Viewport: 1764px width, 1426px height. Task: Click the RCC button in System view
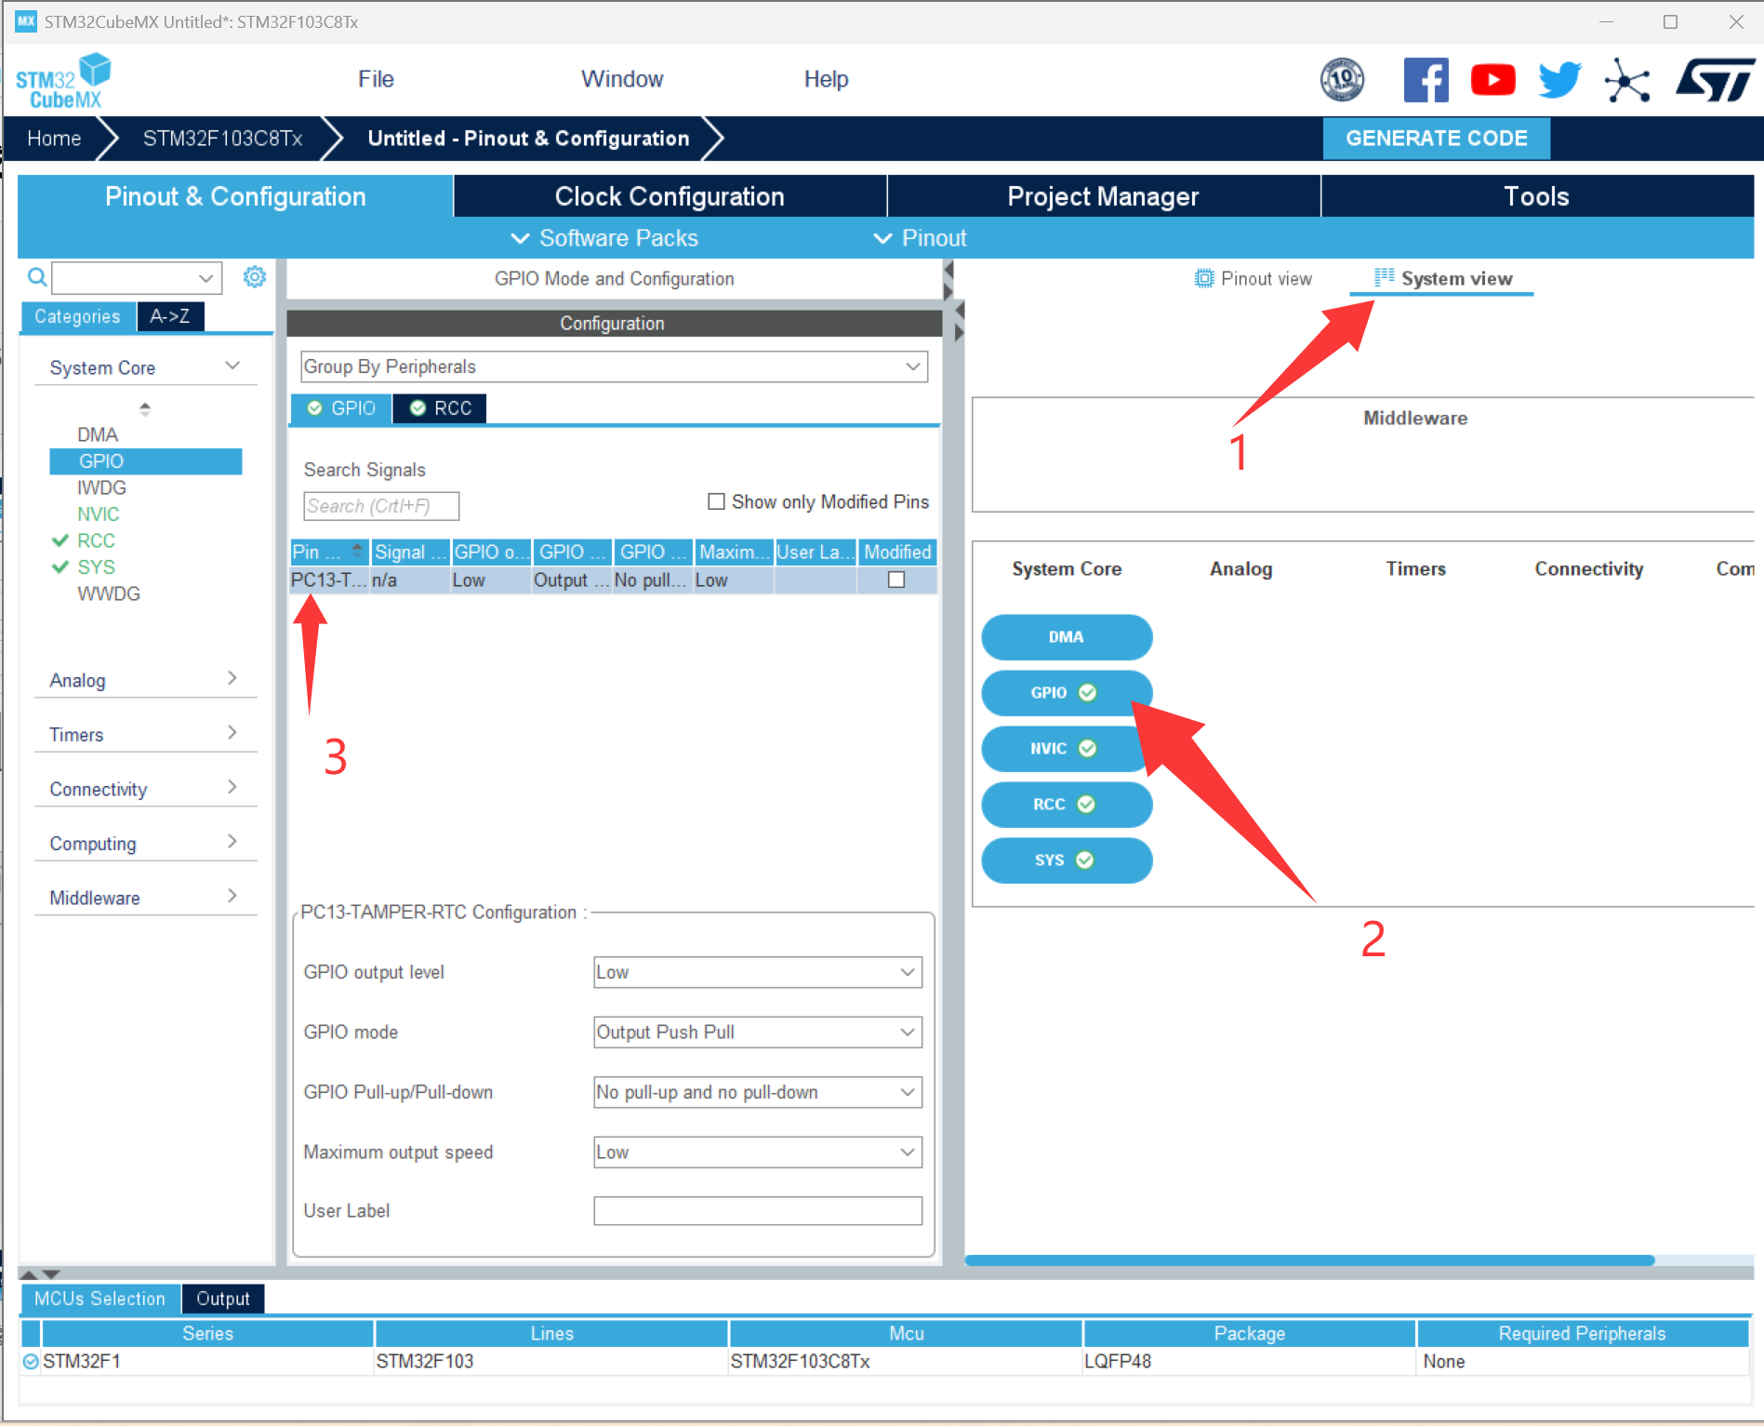point(1067,805)
